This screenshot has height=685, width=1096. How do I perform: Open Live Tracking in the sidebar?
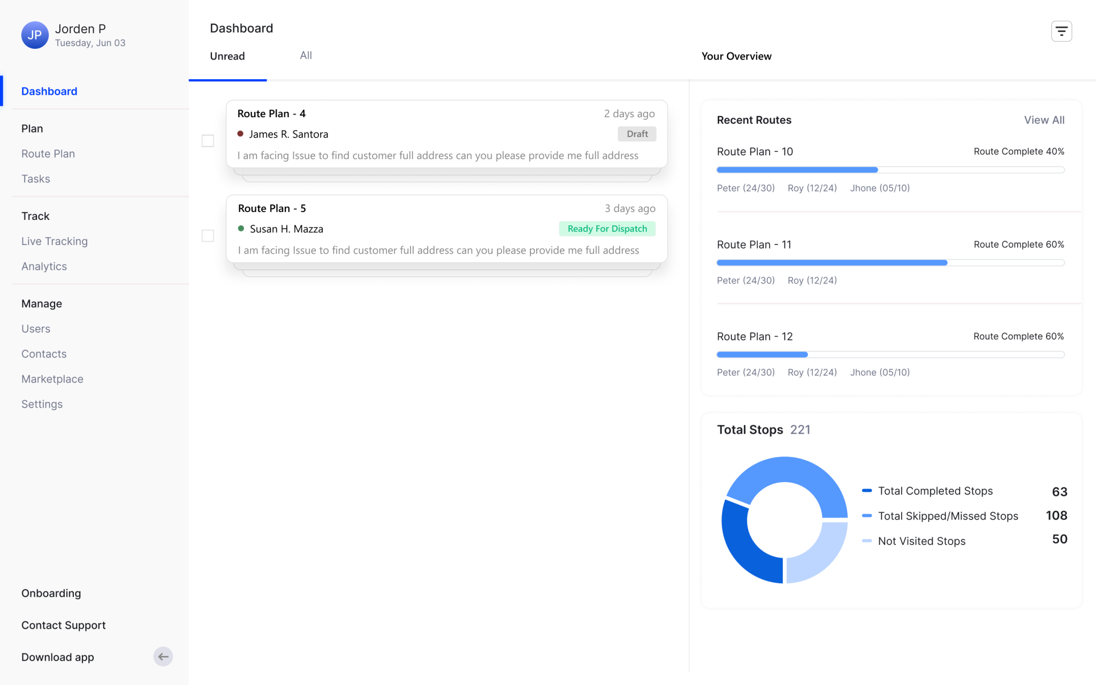click(55, 241)
